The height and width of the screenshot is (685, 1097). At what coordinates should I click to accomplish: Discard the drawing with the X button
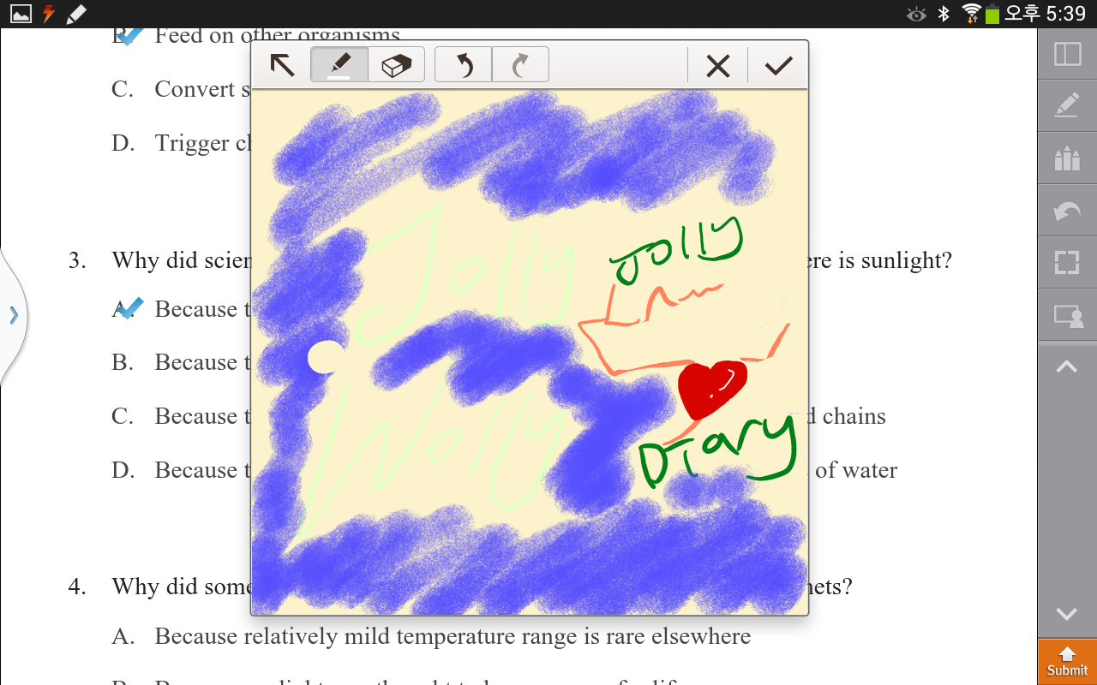point(717,66)
